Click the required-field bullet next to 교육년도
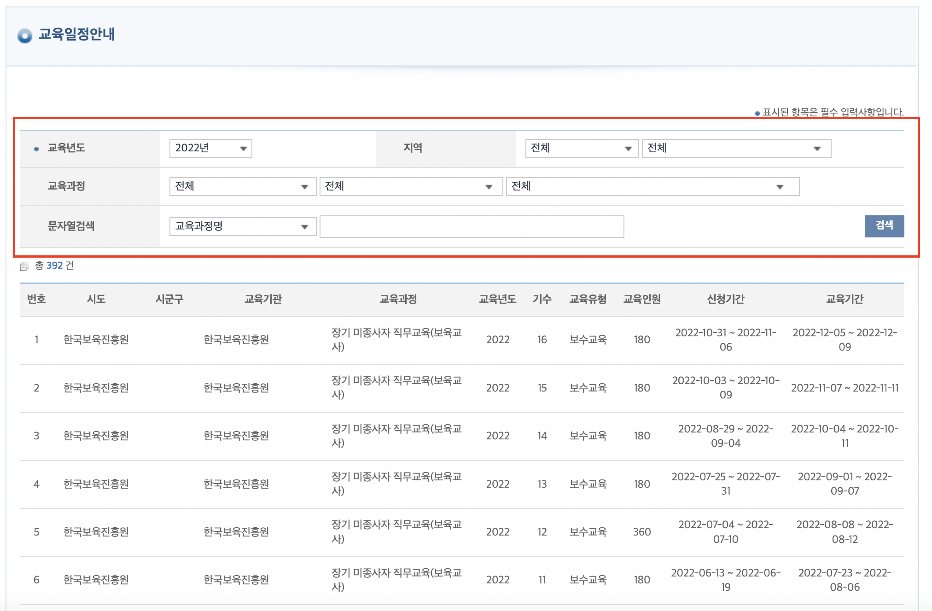The height and width of the screenshot is (611, 932). click(x=36, y=148)
